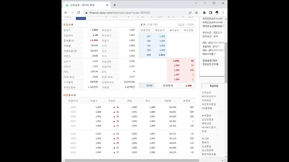The image size is (289, 162).
Task: Share this page via address bar icon
Action: click(190, 13)
